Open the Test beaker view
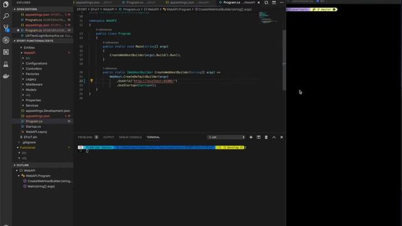The image size is (402, 226). coord(6,64)
